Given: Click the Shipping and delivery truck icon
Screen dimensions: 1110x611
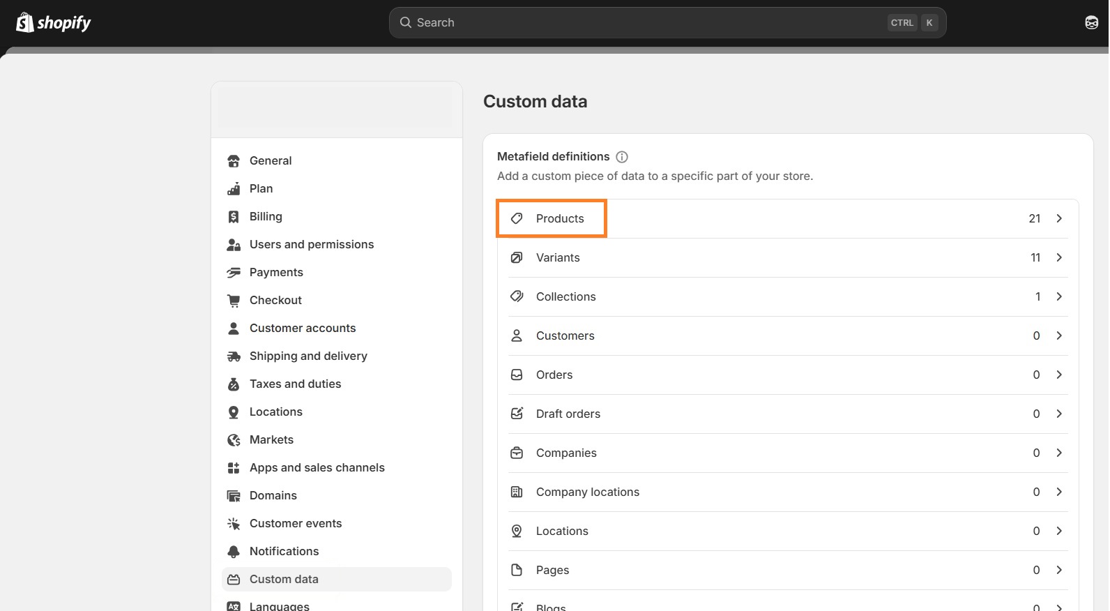Looking at the screenshot, I should point(234,356).
